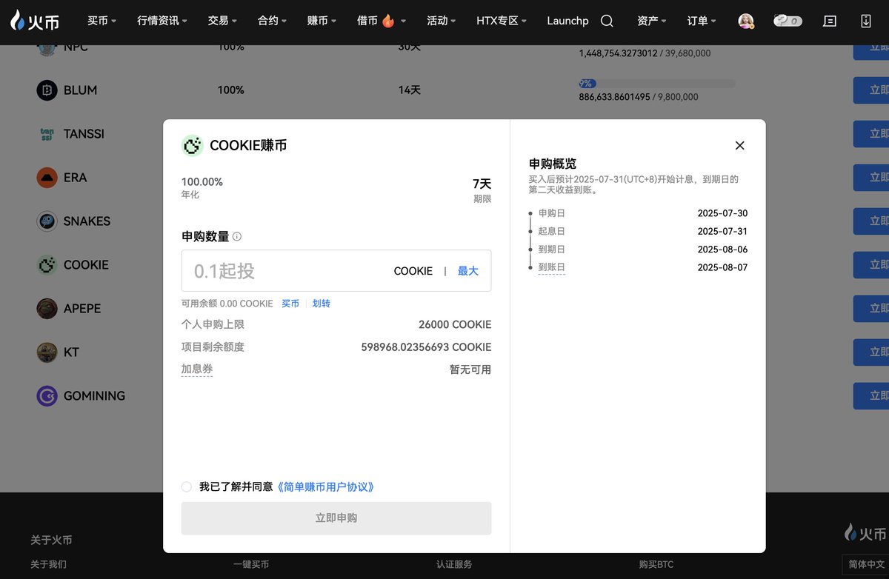Open the 《简单赚币用户协议》 agreement link
The width and height of the screenshot is (889, 579).
(325, 486)
